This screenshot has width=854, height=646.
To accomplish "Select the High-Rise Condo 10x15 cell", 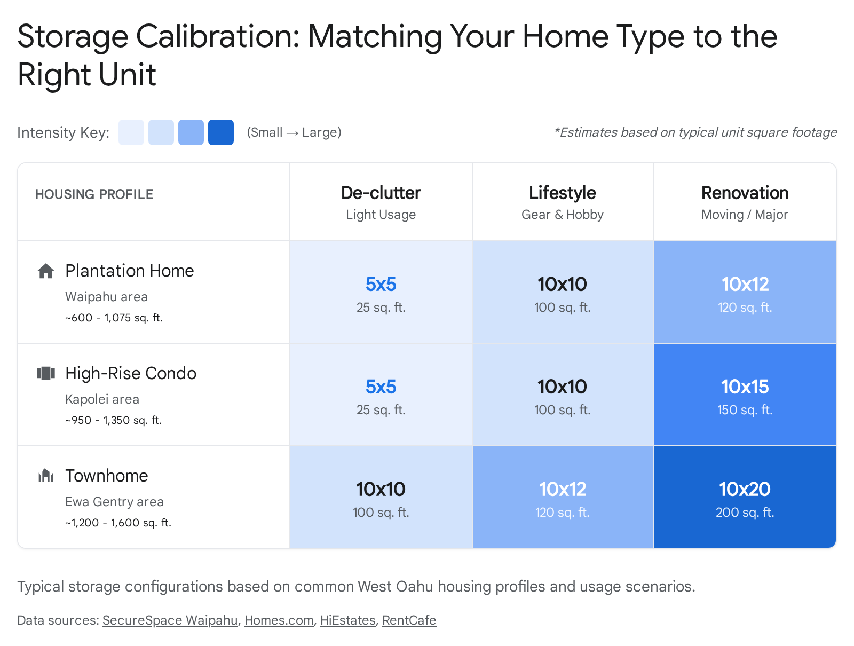I will click(x=745, y=395).
